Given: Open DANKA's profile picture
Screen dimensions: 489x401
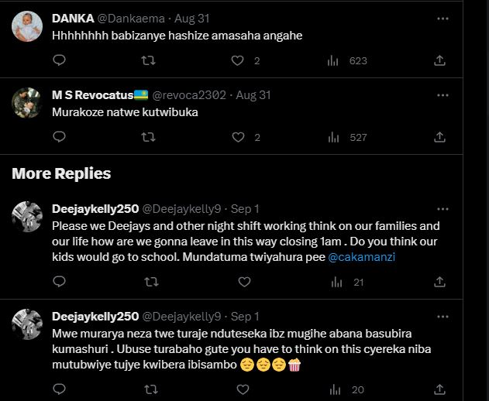Looking at the screenshot, I should (x=27, y=26).
